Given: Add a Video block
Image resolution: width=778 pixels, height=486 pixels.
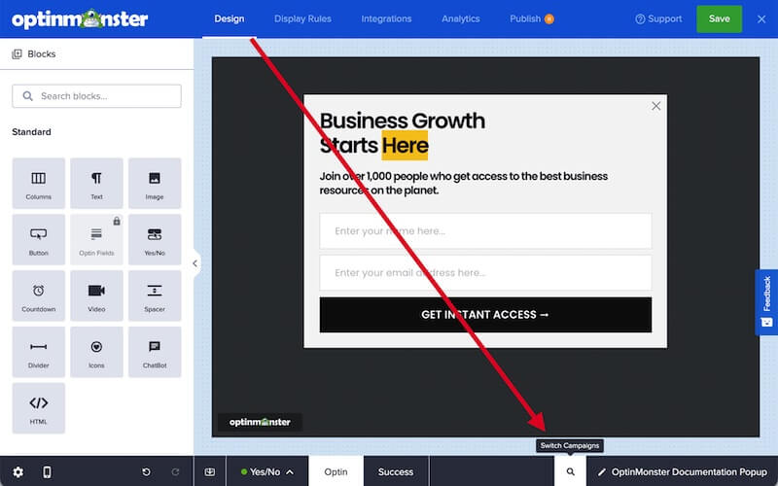Looking at the screenshot, I should (96, 295).
